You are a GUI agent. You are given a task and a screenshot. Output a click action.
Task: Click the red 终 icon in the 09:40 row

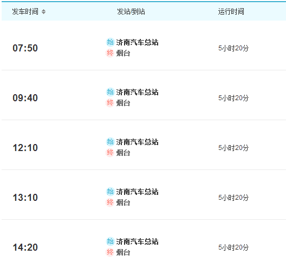pyautogui.click(x=110, y=103)
